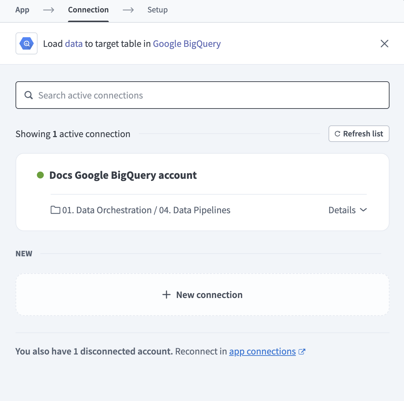Click the arrow between Connection and Setup
Screen dimensions: 404x401
pyautogui.click(x=128, y=10)
